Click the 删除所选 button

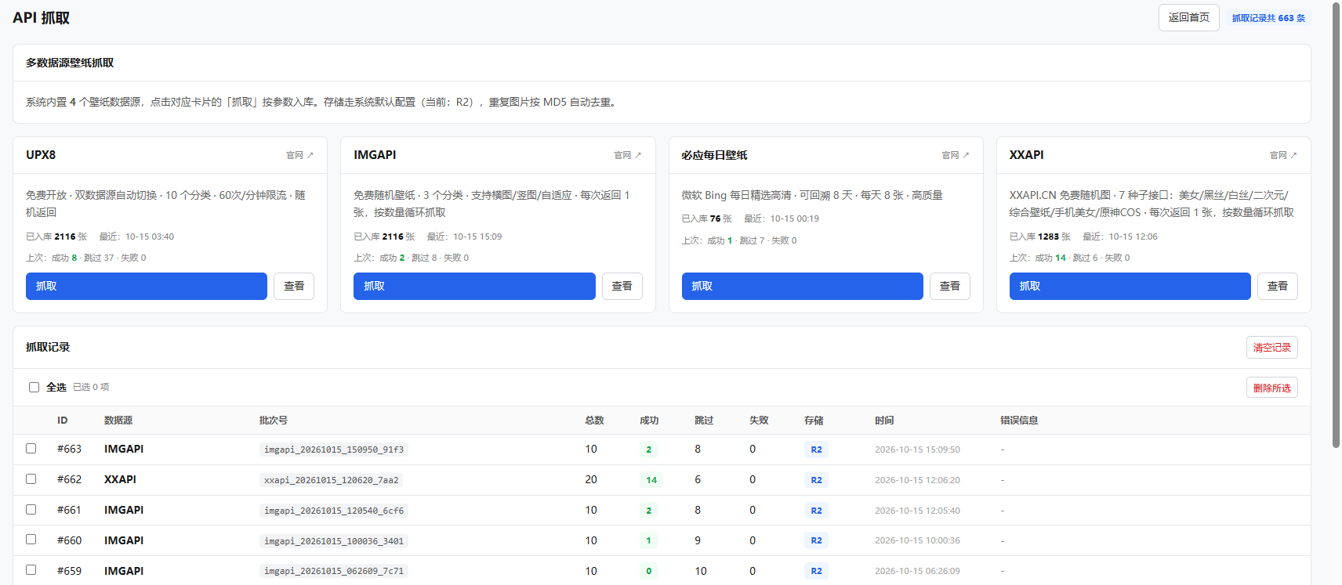tap(1271, 388)
